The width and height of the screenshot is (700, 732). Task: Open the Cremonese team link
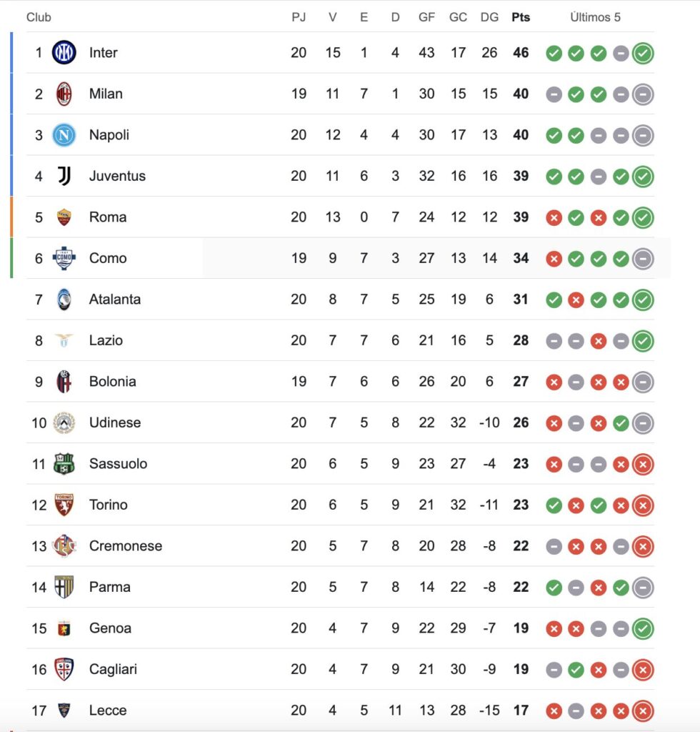pyautogui.click(x=126, y=546)
